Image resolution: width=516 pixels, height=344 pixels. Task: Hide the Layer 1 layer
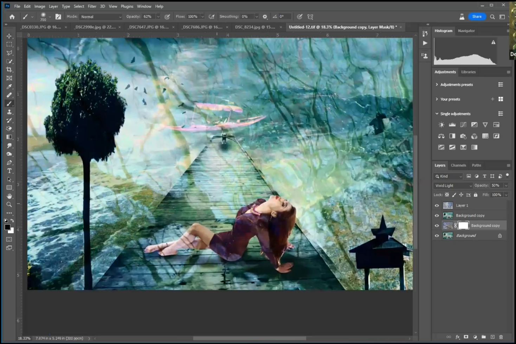click(437, 206)
